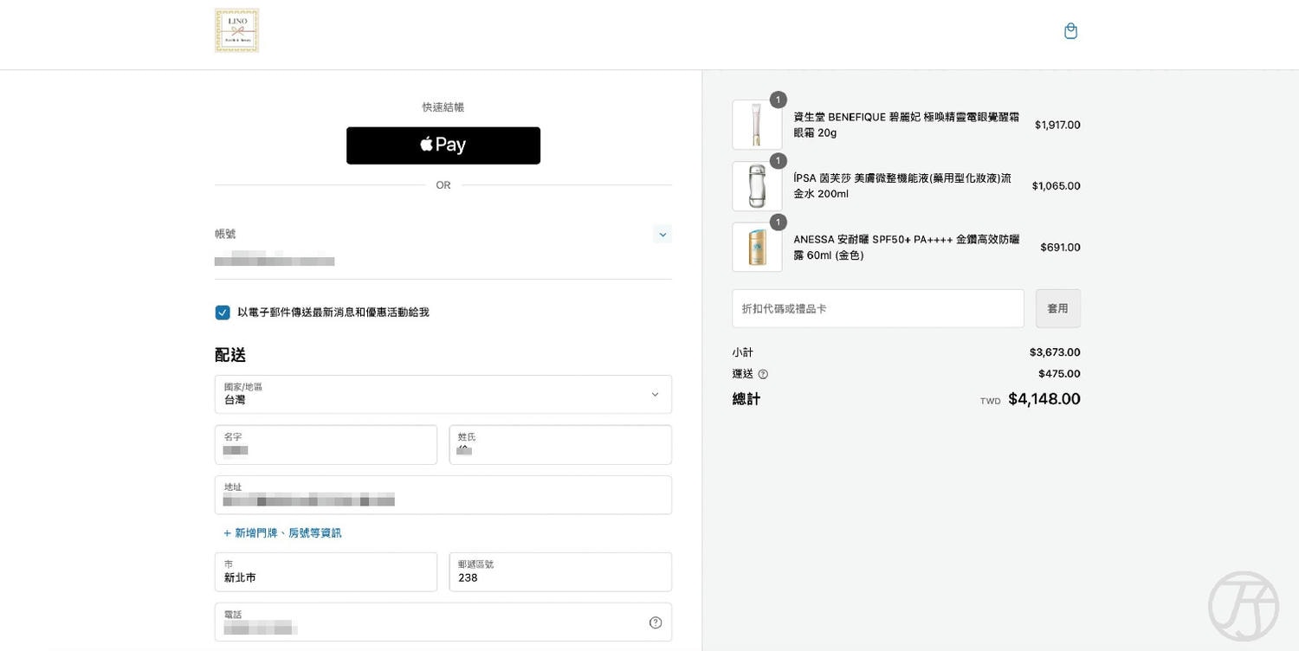
Task: Click the 地址 address field
Action: 443,495
